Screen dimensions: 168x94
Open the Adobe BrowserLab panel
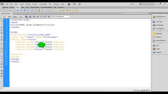pyautogui.click(x=159, y=17)
